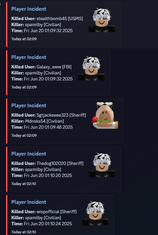This screenshot has width=158, height=235.
Task: Click Player Incident title above wispofficial entry
Action: (x=29, y=202)
